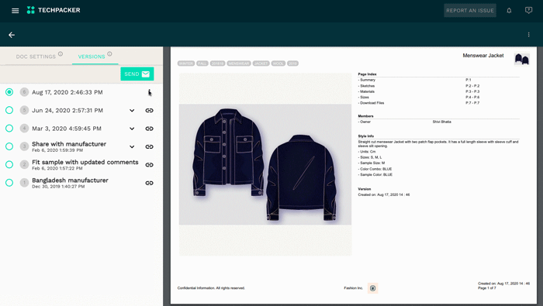Select the Jun 24, 2020 version radio button

(x=9, y=110)
